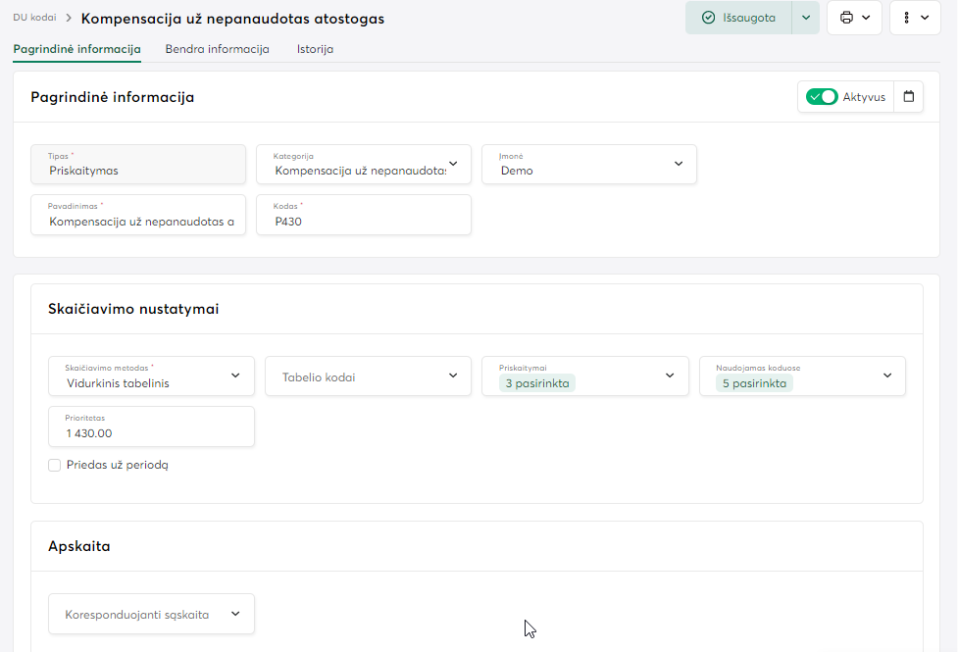The image size is (958, 652).
Task: Open the Istorija tab
Action: point(315,49)
